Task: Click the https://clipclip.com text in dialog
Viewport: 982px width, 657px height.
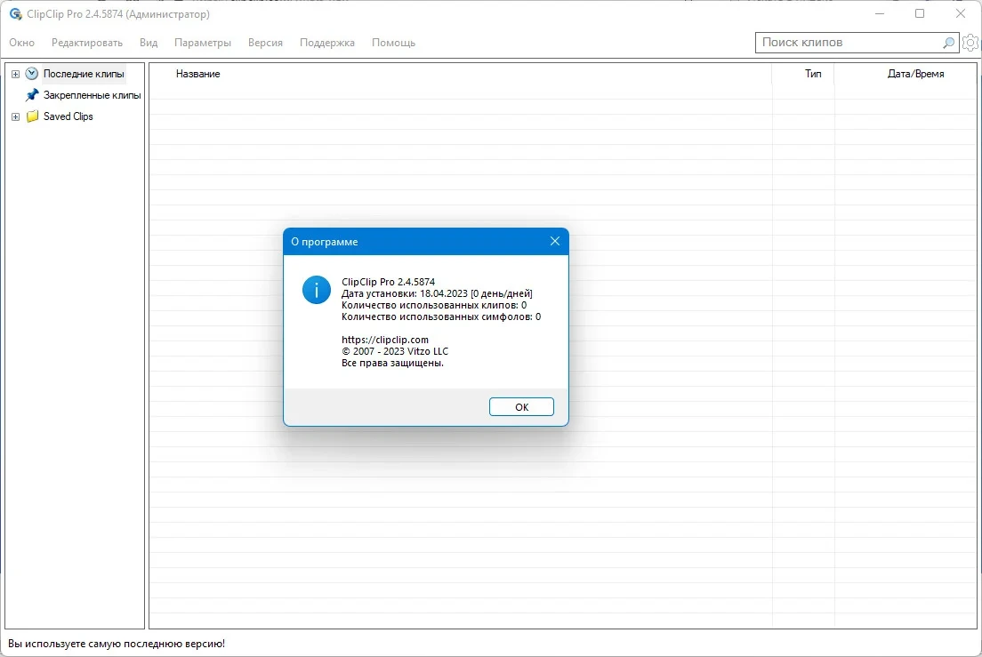Action: pos(384,340)
